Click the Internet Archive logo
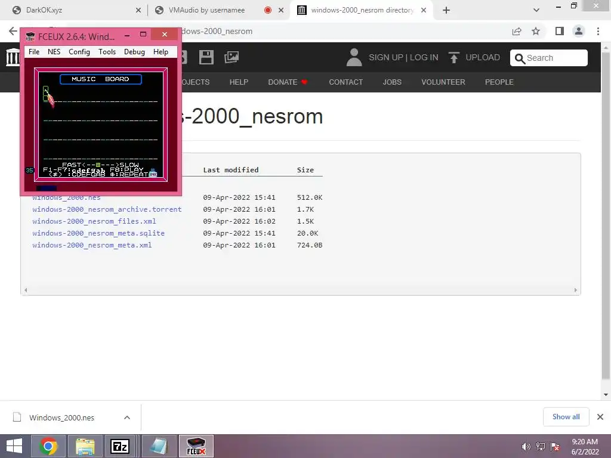The image size is (611, 458). tap(13, 57)
